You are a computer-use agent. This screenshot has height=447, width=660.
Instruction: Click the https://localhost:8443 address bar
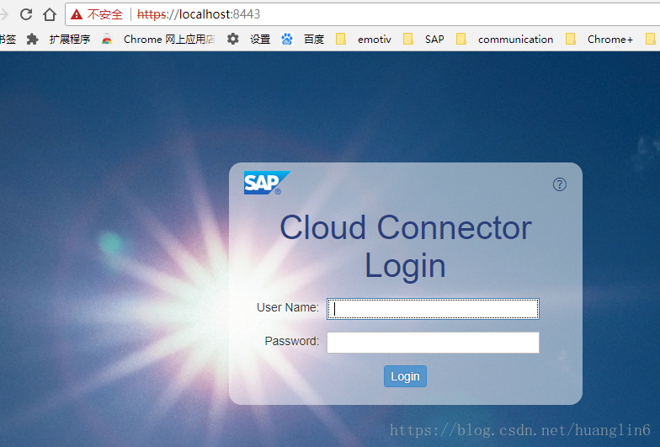(x=362, y=14)
